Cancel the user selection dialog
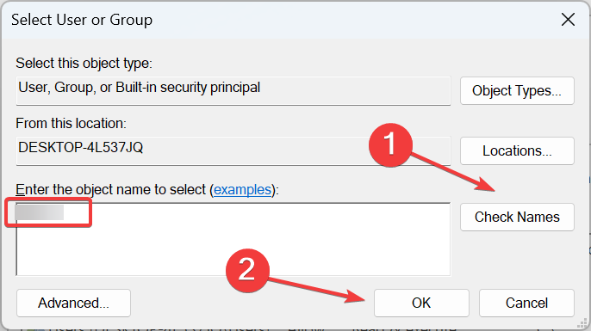 (526, 303)
